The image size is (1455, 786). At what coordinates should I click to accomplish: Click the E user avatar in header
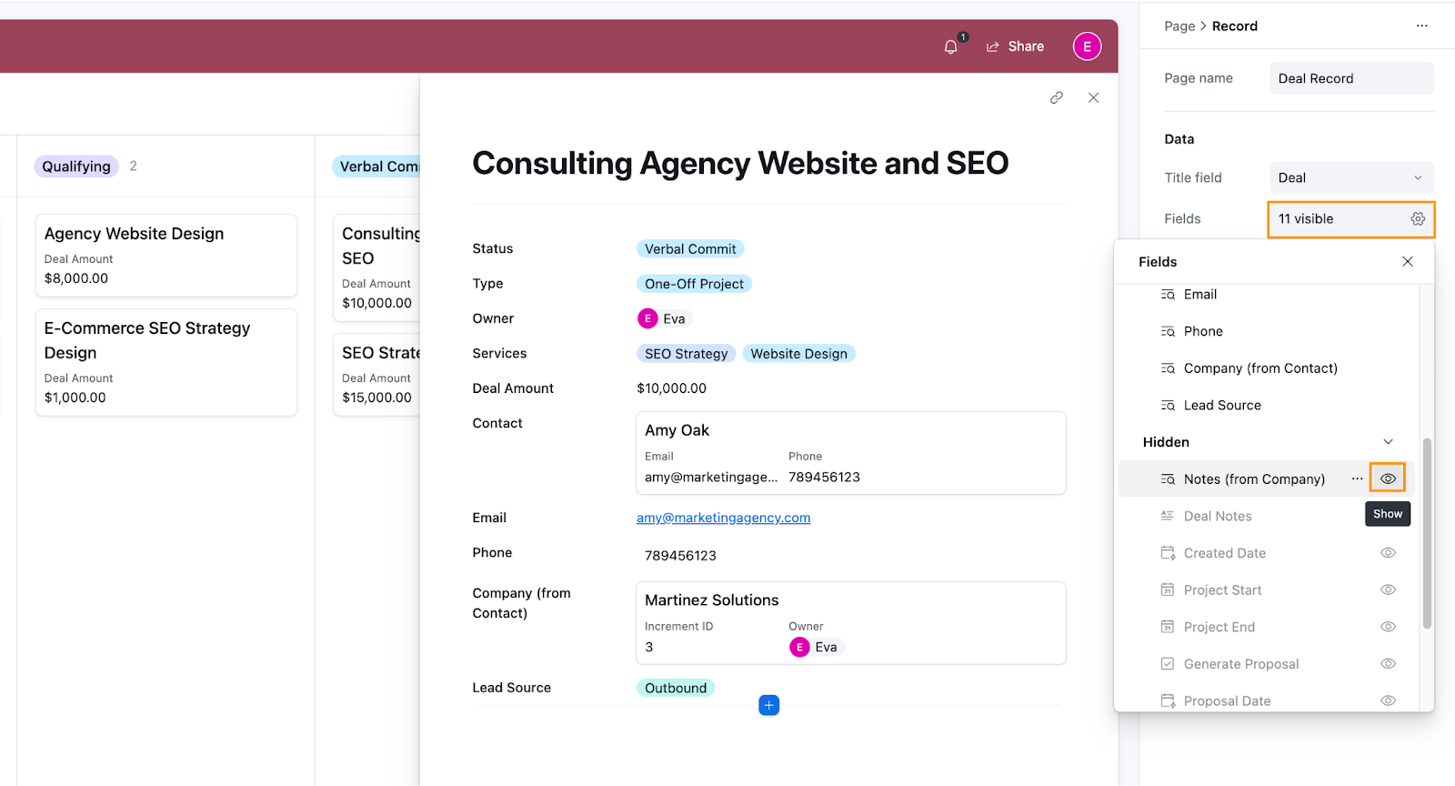pyautogui.click(x=1087, y=46)
